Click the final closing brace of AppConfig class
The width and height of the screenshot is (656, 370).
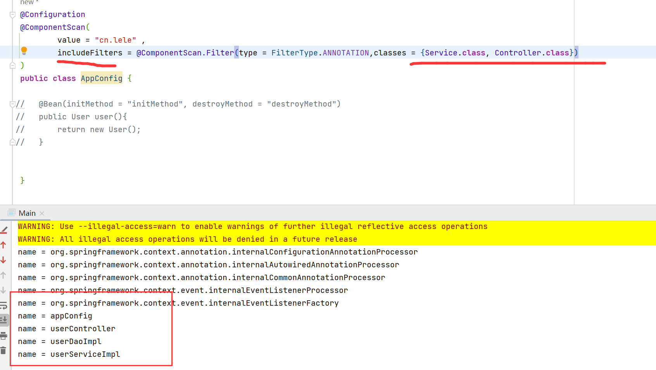22,180
